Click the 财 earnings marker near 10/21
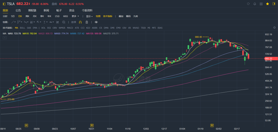The width and height of the screenshot is (278, 132). tap(91, 125)
